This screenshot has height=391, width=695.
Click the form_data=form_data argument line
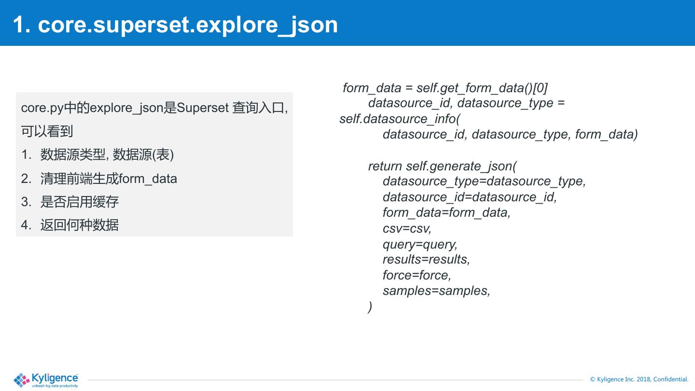[446, 212]
